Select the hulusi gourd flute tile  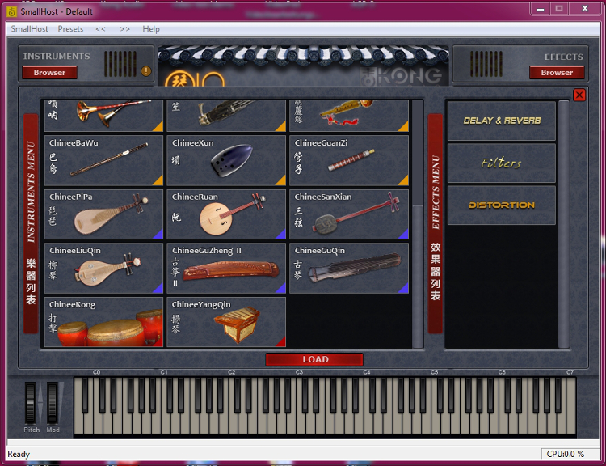pyautogui.click(x=349, y=116)
